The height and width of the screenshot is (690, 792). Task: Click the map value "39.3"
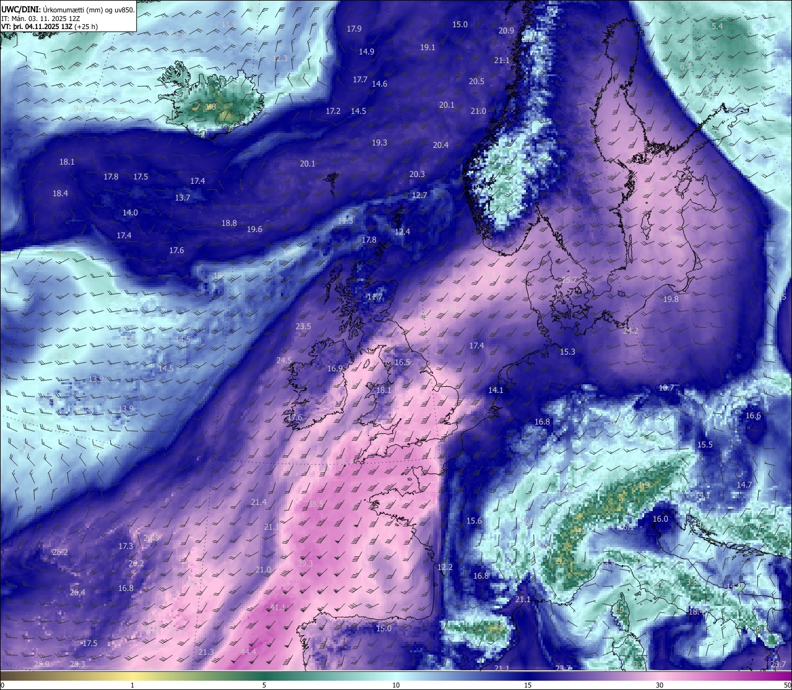pyautogui.click(x=305, y=564)
